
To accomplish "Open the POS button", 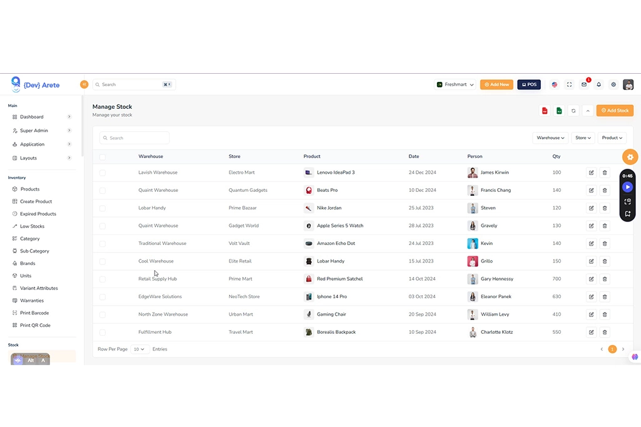I will (x=529, y=84).
